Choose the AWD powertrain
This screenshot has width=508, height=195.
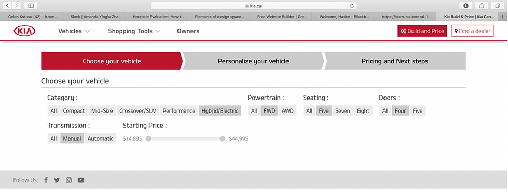(x=287, y=111)
